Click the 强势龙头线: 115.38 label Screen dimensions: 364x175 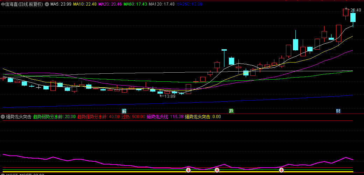(165, 117)
